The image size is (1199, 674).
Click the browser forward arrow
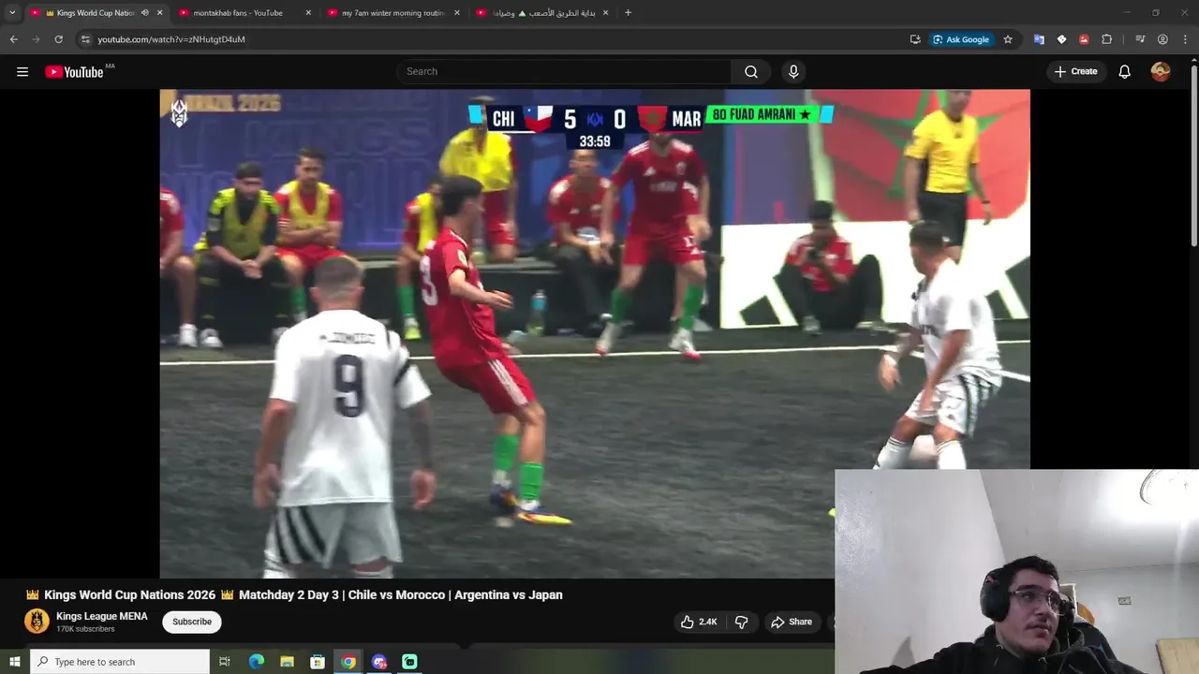pos(36,39)
